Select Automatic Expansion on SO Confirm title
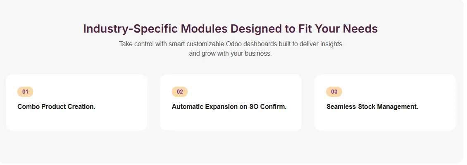Image resolution: width=467 pixels, height=165 pixels. pos(229,106)
